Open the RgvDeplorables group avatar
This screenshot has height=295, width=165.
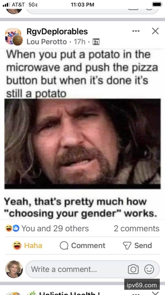(14, 37)
